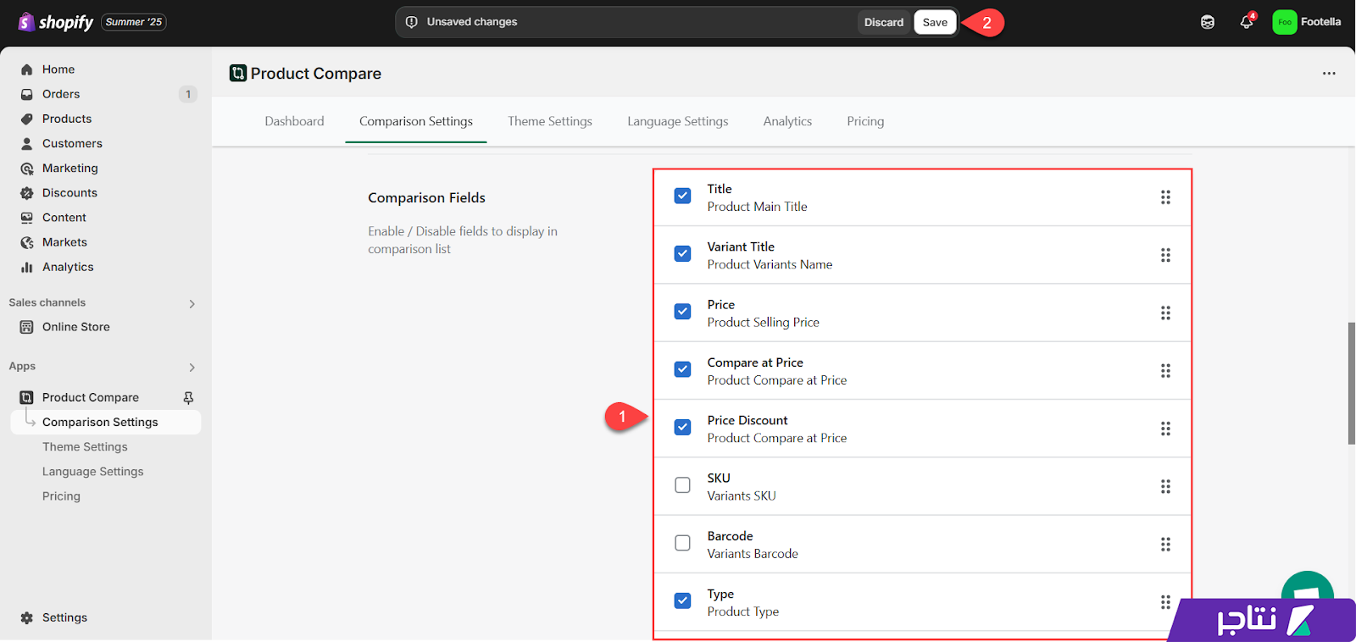1356x642 pixels.
Task: Click the Orders count badge
Action: tap(188, 94)
